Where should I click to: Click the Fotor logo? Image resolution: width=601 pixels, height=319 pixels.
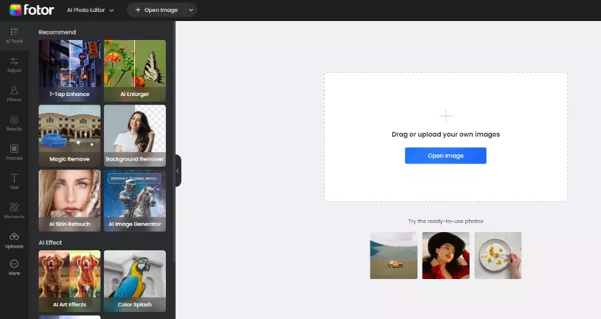click(x=32, y=10)
